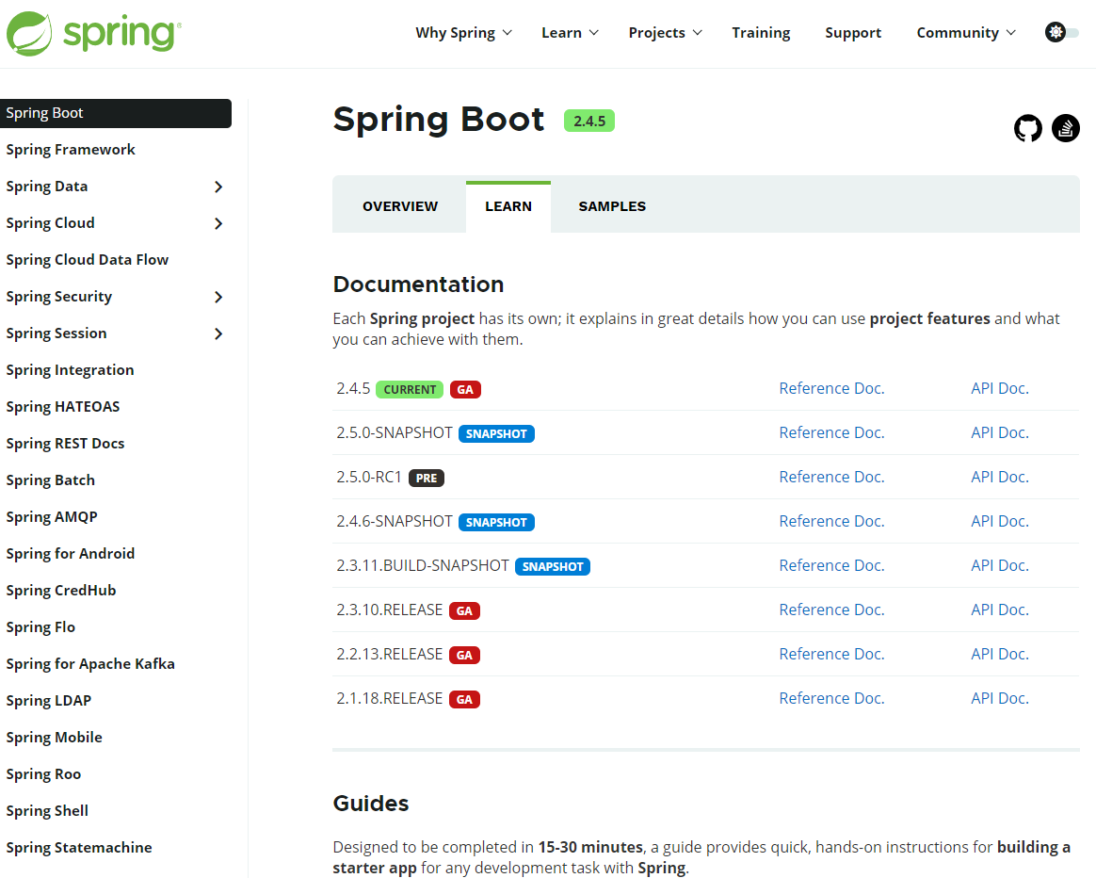Open Spring Mobile project
Screen dimensions: 1096x878
[54, 738]
